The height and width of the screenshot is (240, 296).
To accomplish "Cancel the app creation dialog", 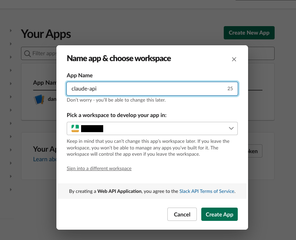I will [x=182, y=214].
